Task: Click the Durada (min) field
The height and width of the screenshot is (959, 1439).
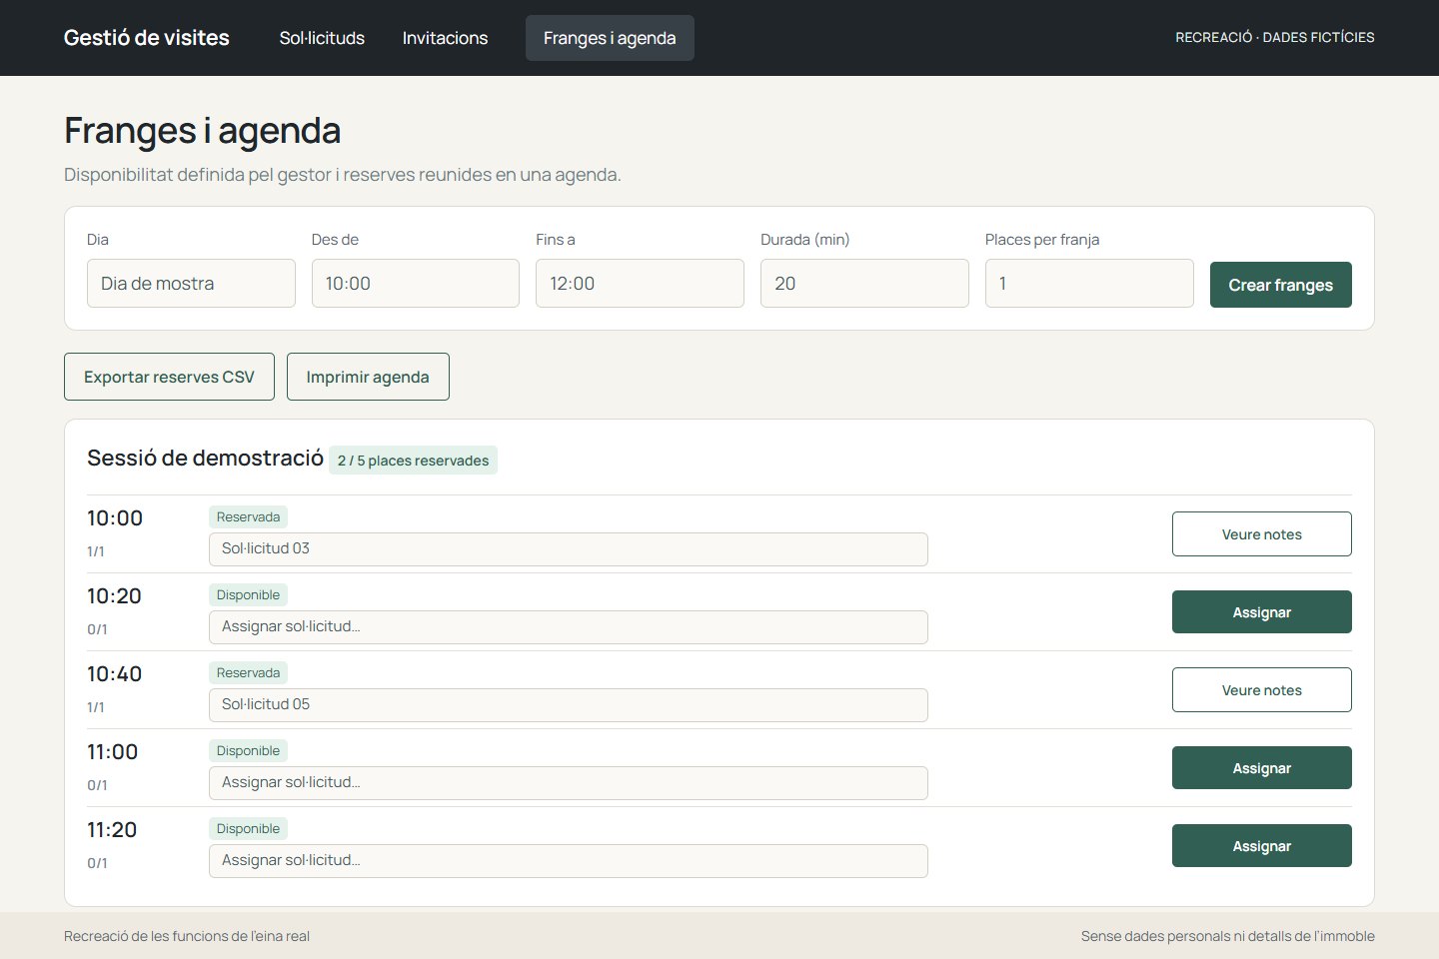Action: [864, 284]
